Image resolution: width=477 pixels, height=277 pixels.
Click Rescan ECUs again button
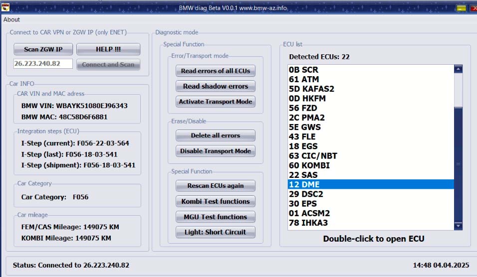(216, 185)
